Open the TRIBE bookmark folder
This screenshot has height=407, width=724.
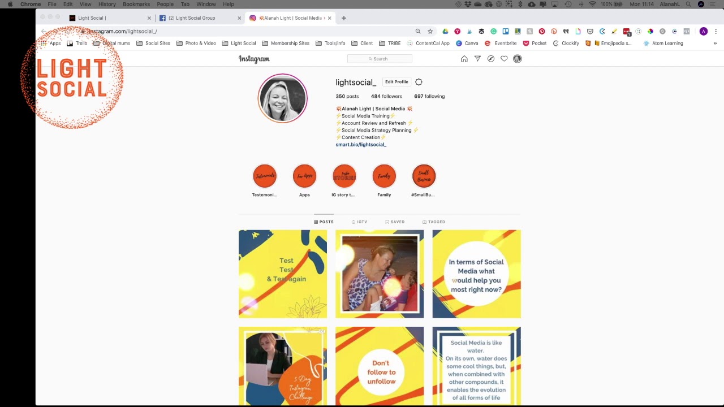[390, 44]
